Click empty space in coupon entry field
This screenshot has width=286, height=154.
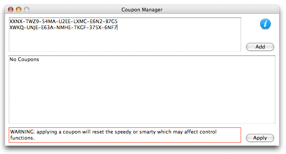[125, 41]
